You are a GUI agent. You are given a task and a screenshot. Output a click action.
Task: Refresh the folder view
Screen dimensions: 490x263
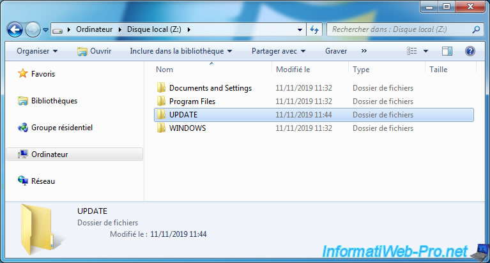click(314, 29)
